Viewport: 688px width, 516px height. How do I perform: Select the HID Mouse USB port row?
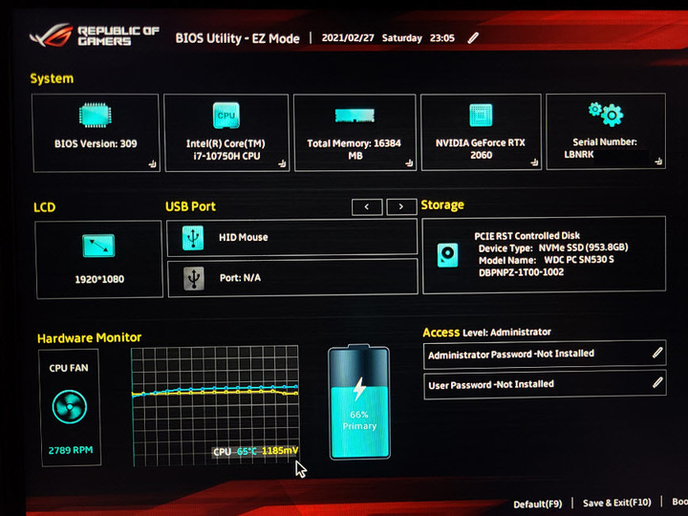point(292,237)
